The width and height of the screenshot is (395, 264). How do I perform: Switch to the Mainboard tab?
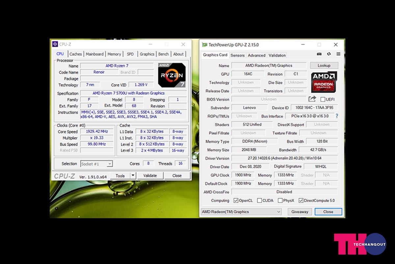click(x=95, y=54)
